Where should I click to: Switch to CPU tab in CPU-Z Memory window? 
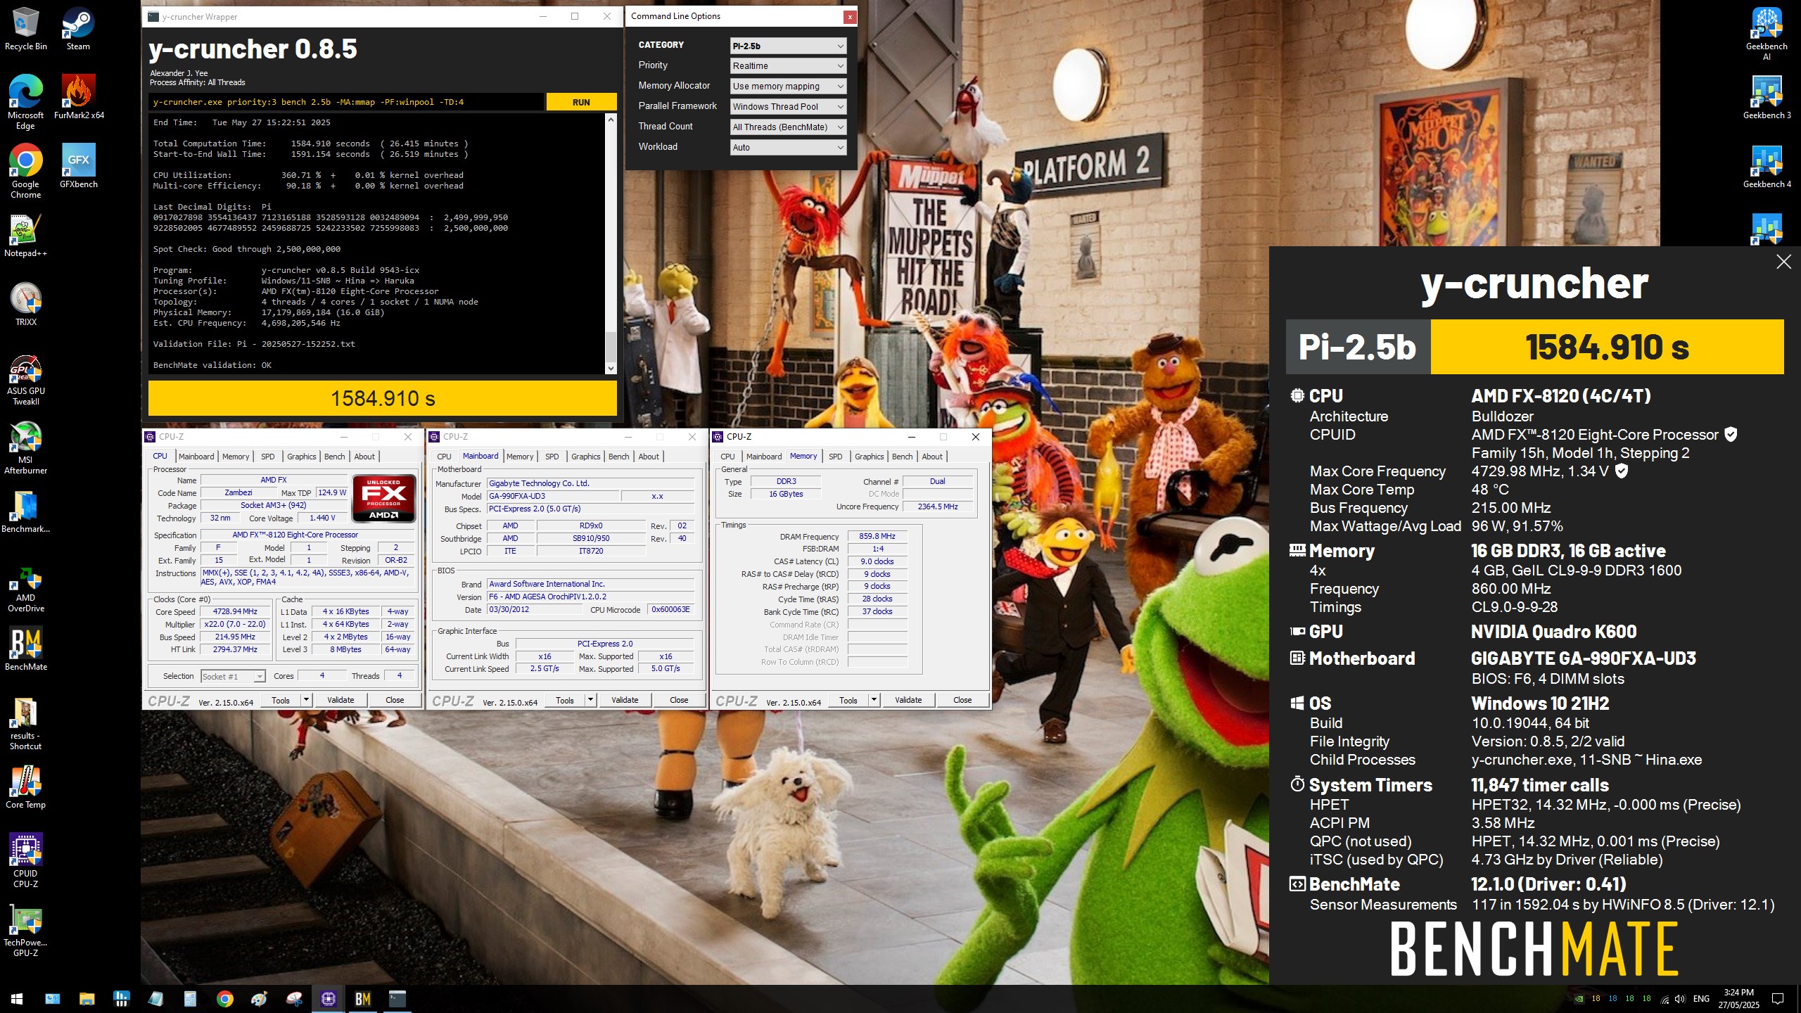(x=728, y=457)
